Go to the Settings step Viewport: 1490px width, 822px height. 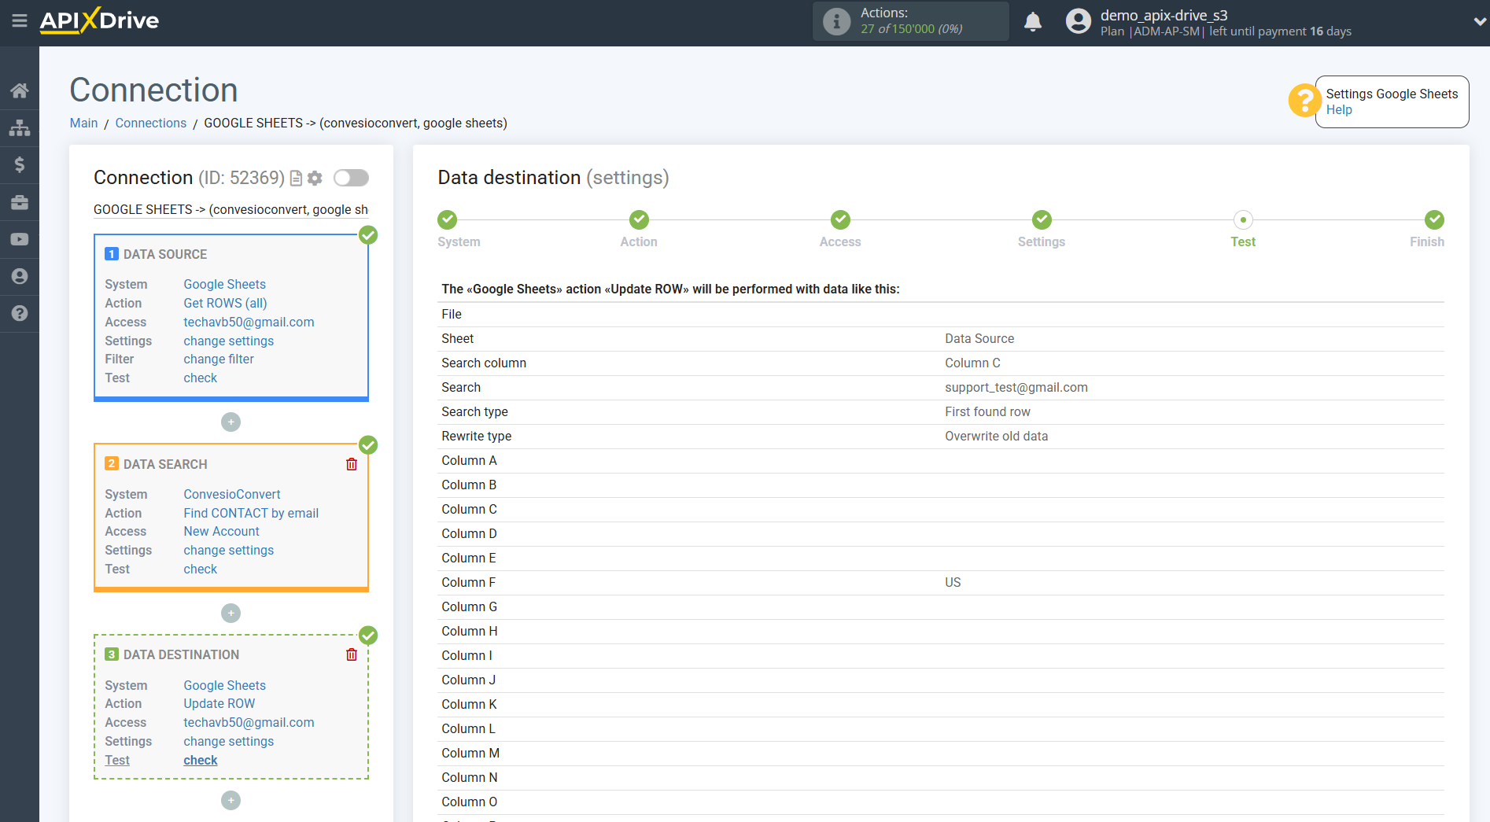click(x=1042, y=220)
